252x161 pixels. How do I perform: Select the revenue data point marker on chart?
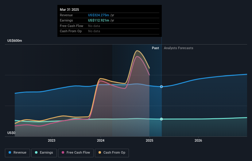pos(161,87)
